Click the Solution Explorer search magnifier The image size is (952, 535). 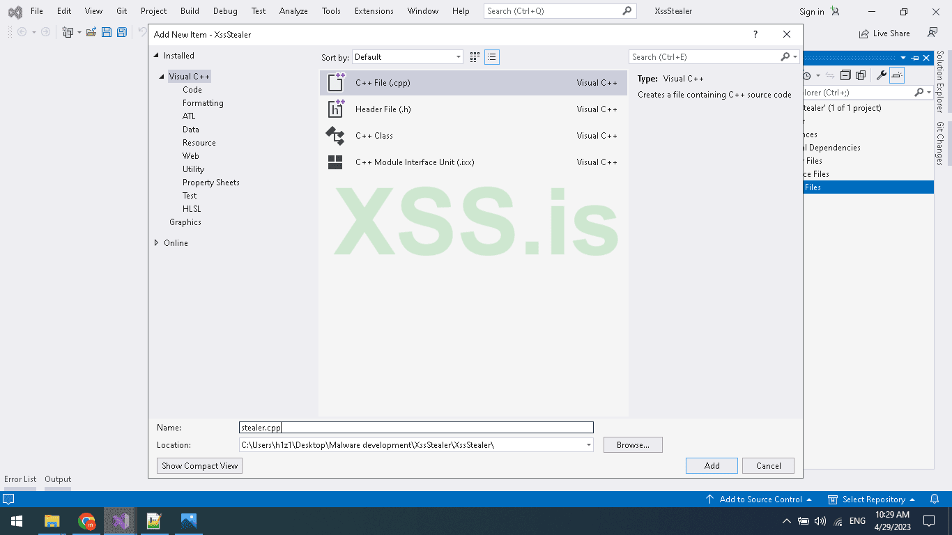(x=919, y=92)
